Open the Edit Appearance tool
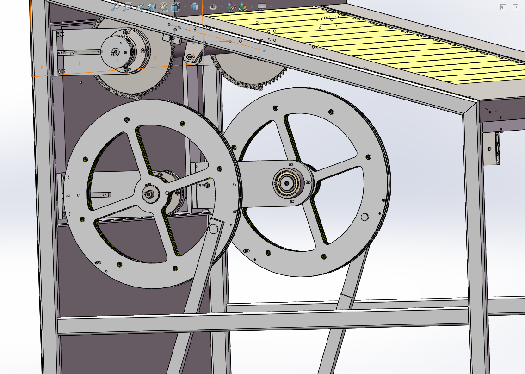Screen dimensions: 525x374 click(x=231, y=7)
